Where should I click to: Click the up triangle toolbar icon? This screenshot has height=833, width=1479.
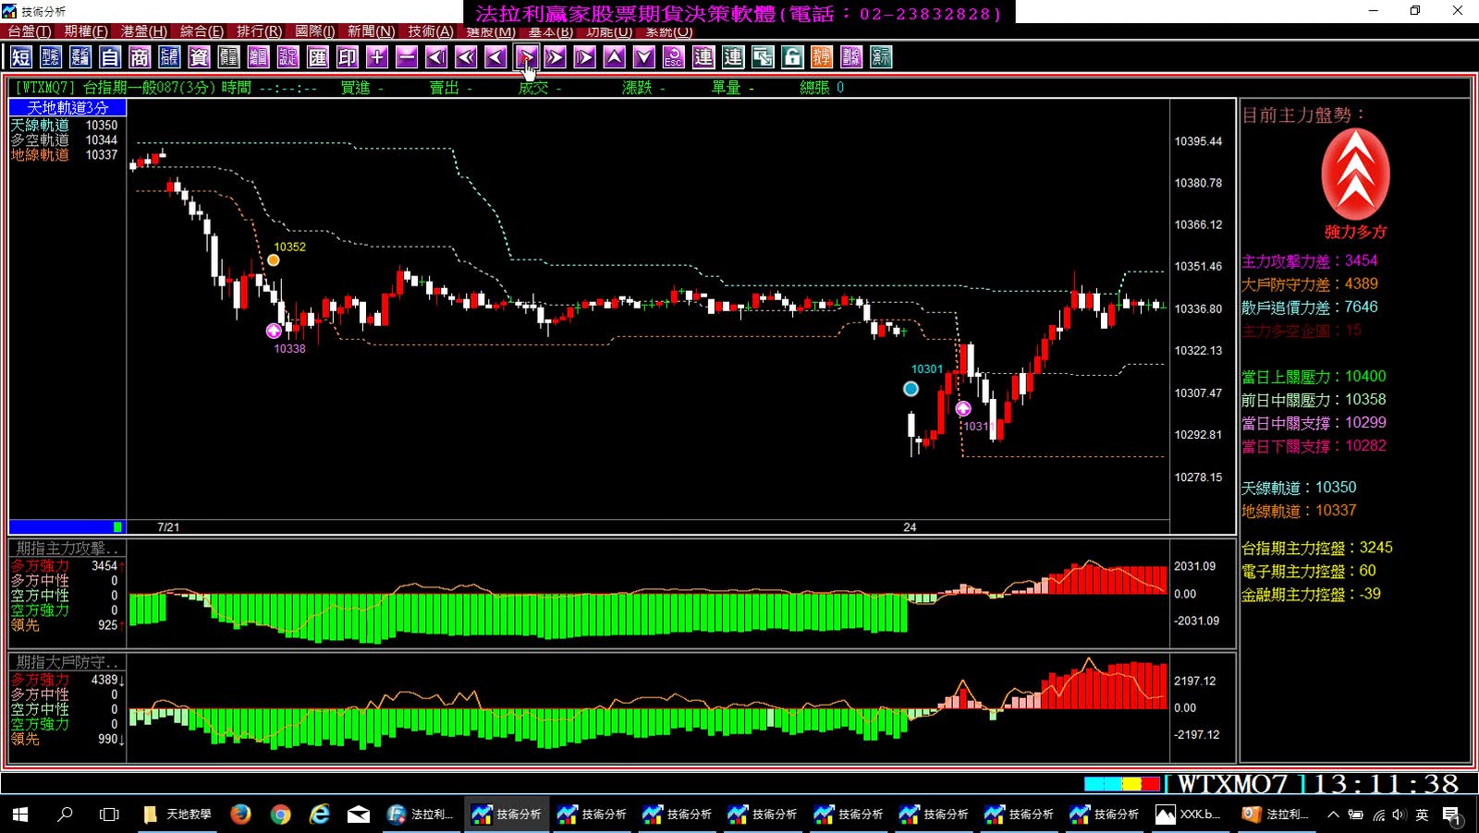pos(615,57)
